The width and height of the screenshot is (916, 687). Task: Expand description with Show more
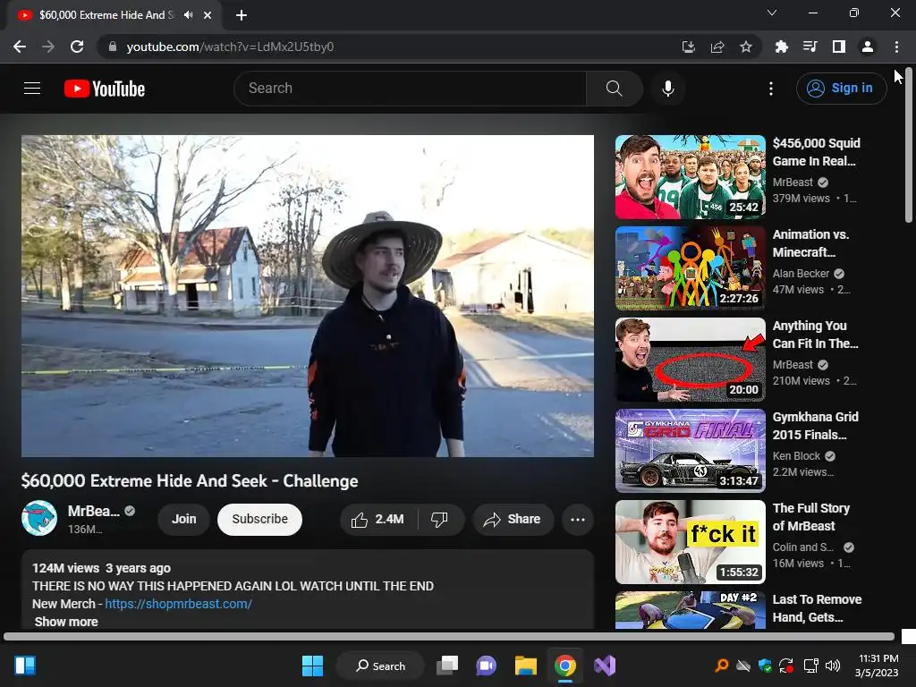[x=66, y=622]
